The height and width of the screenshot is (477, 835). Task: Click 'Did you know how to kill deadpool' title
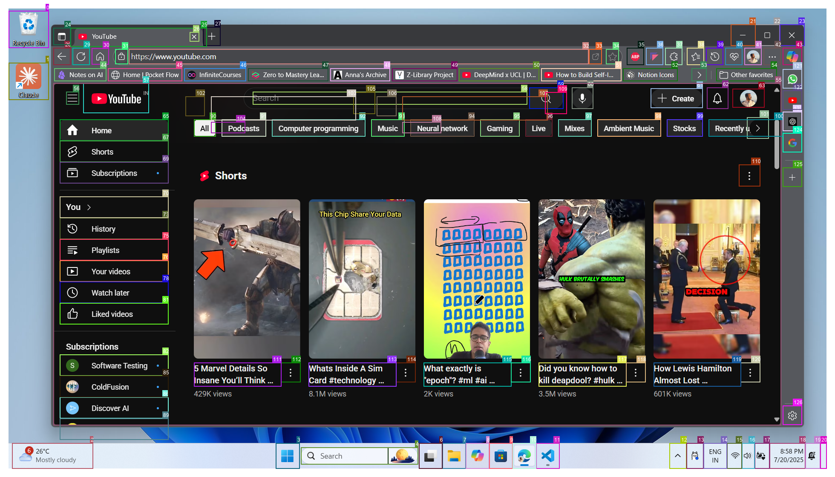[582, 374]
